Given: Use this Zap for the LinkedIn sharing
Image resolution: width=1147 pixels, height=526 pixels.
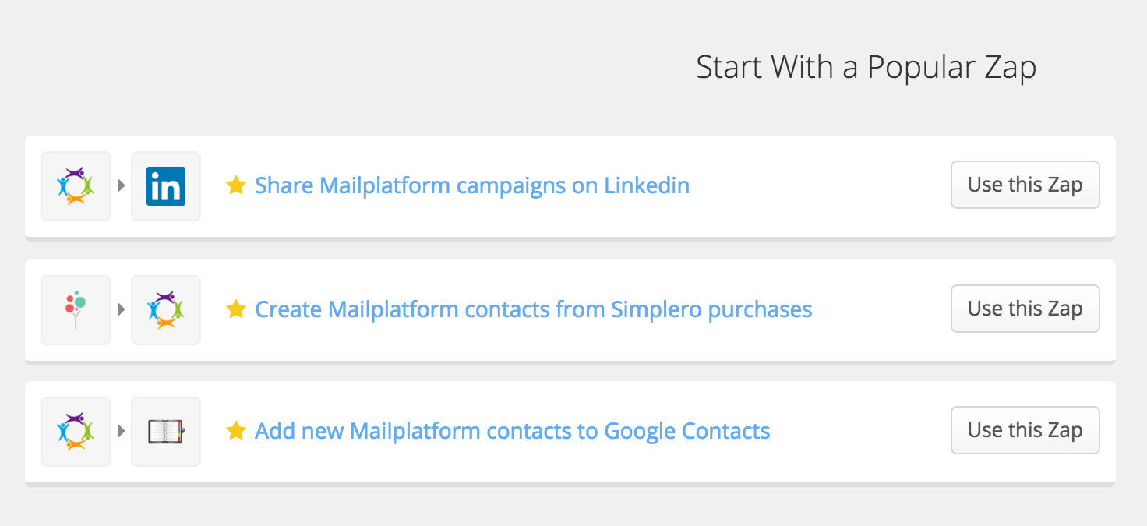Looking at the screenshot, I should click(x=1025, y=185).
